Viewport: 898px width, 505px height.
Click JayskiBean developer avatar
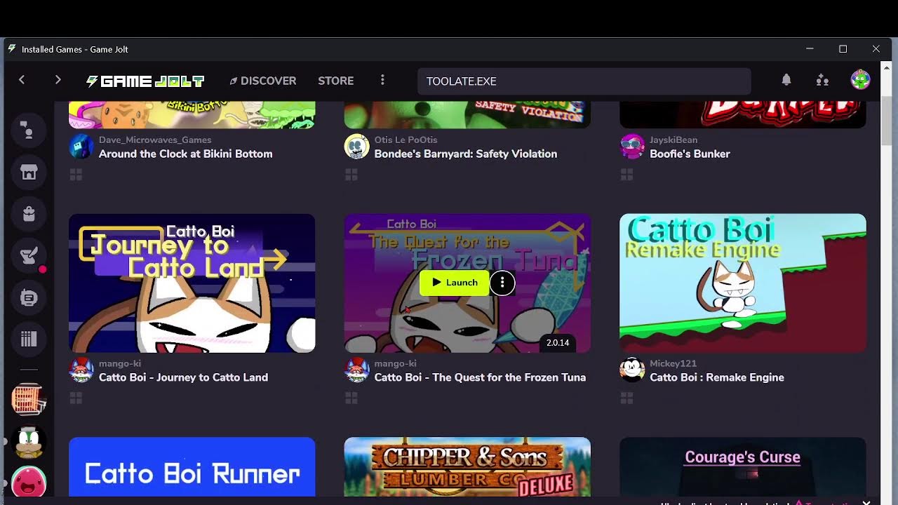(x=633, y=147)
